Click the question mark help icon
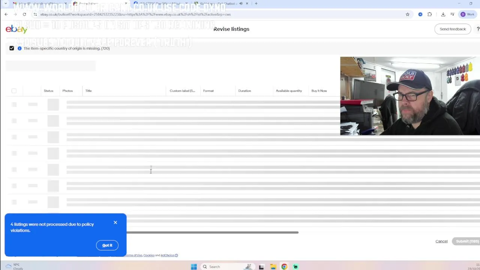This screenshot has width=480, height=270. pyautogui.click(x=478, y=29)
